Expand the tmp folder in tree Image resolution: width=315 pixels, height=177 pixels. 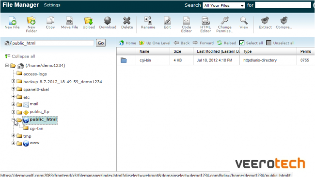coord(13,135)
